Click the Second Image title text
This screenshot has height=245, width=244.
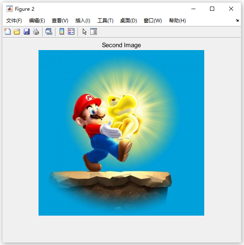pyautogui.click(x=121, y=45)
